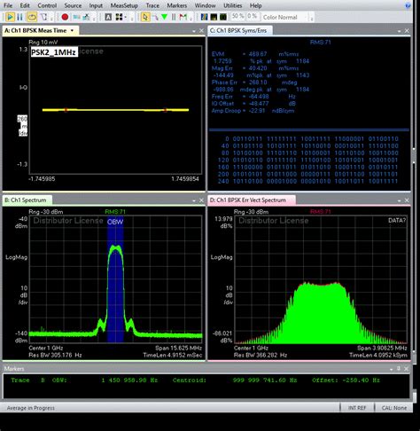Close the Markers panel
The width and height of the screenshot is (420, 431).
coord(406,369)
